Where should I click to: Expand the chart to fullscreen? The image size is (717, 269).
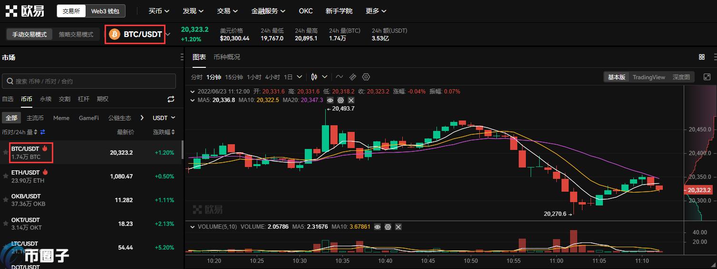(707, 77)
